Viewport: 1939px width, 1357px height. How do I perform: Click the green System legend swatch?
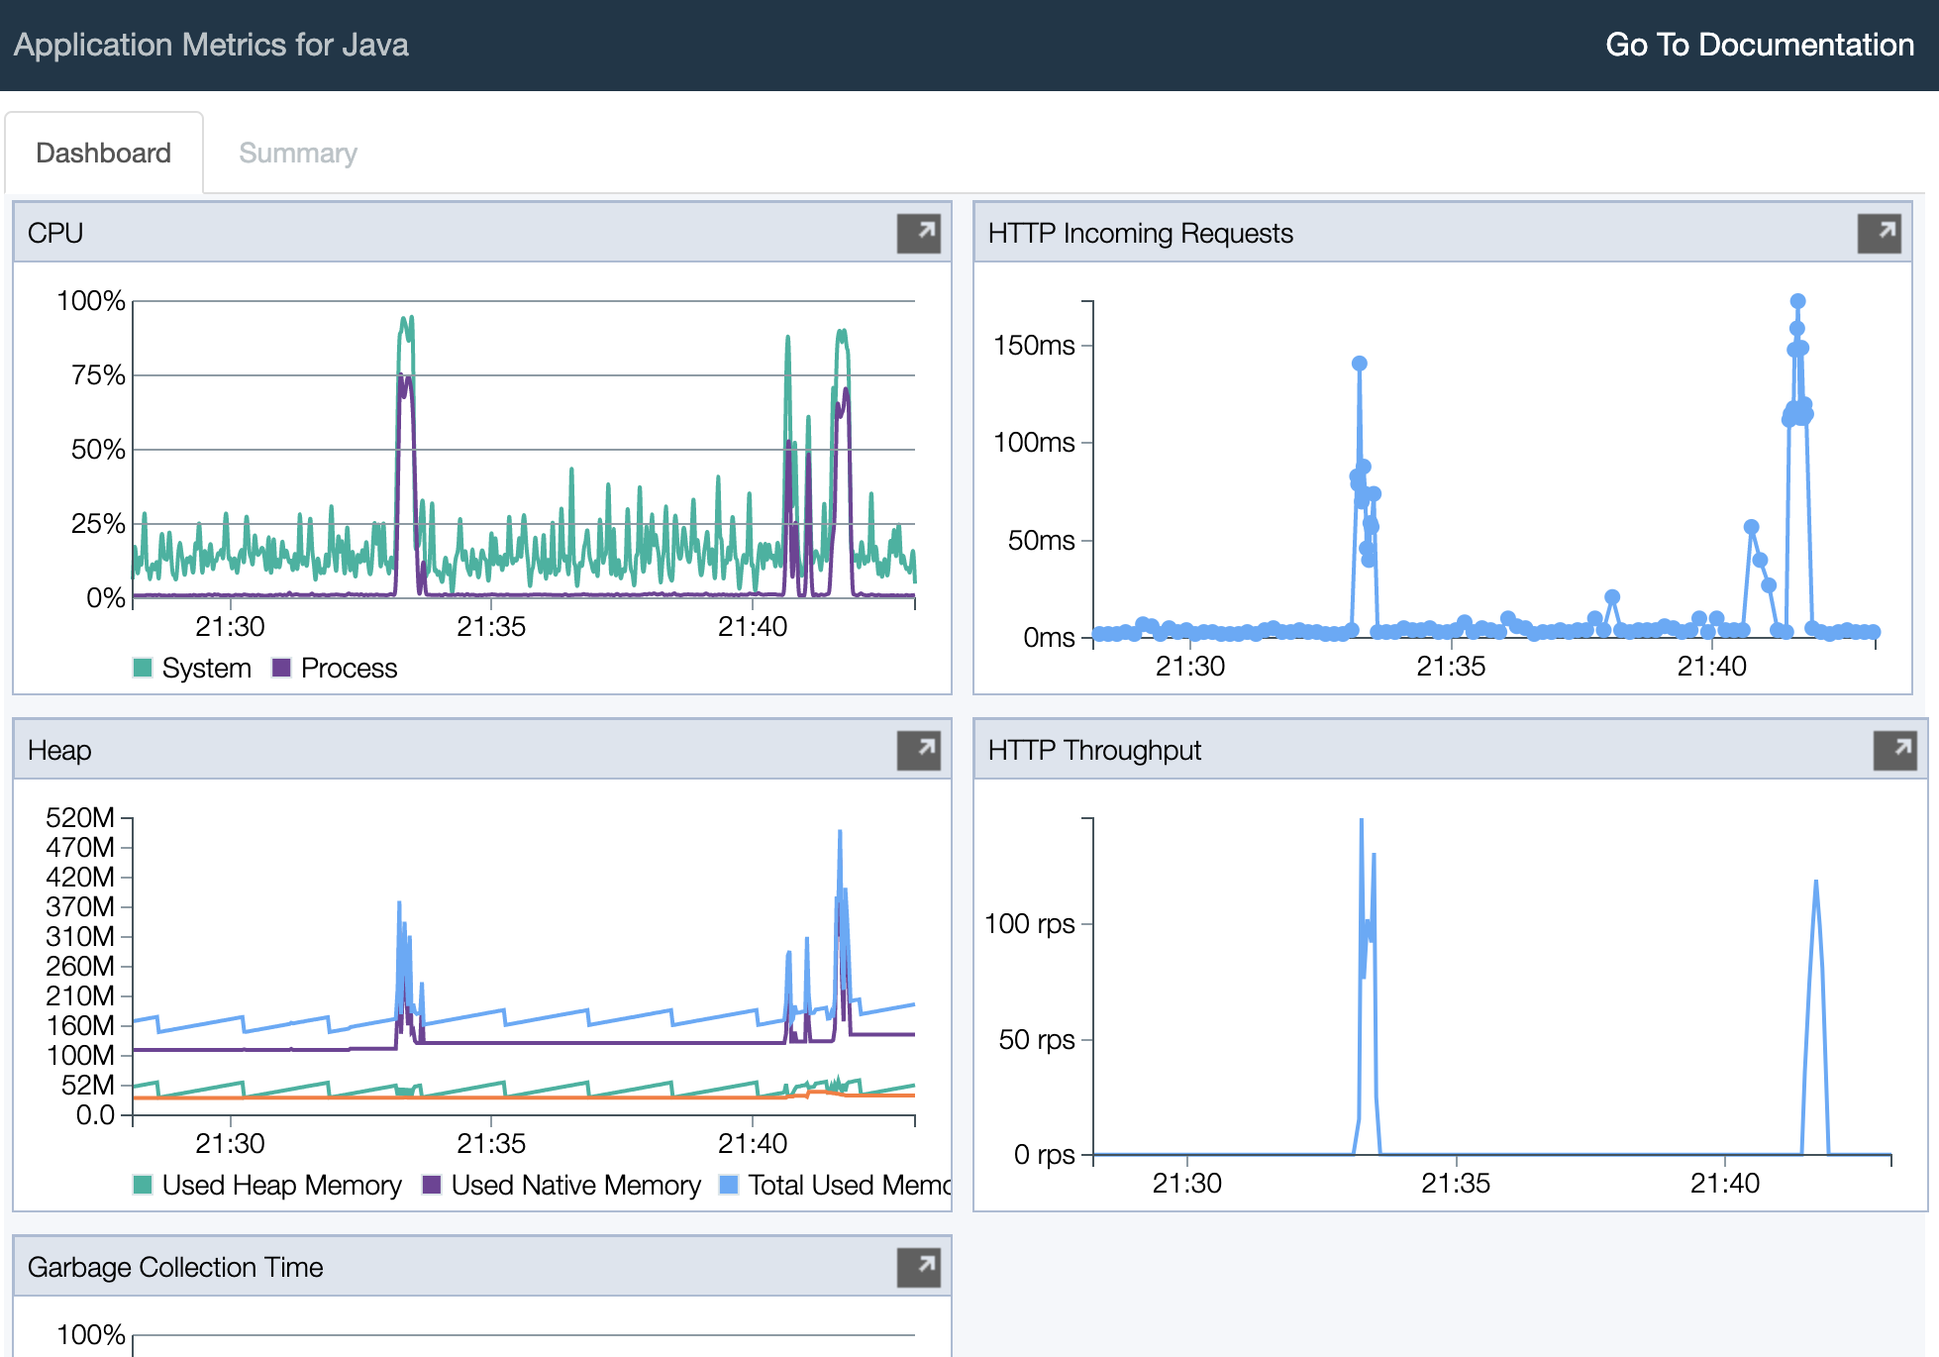tap(143, 668)
